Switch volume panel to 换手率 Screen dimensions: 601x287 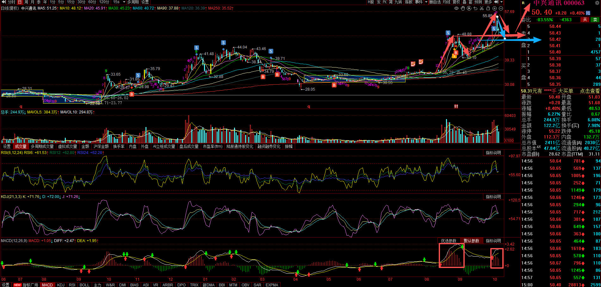coord(119,146)
